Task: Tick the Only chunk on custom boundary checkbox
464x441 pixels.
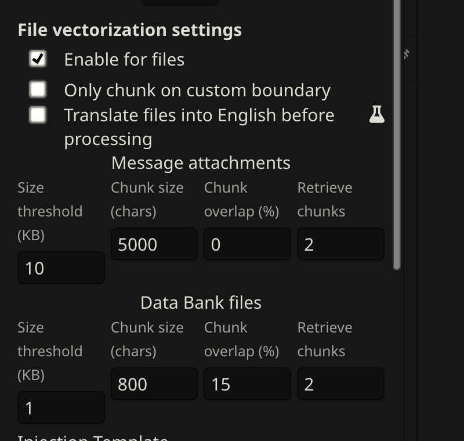Action: (38, 89)
